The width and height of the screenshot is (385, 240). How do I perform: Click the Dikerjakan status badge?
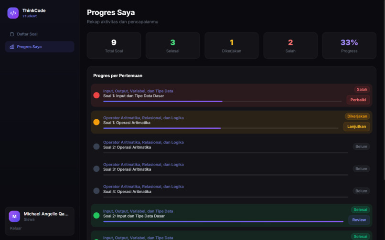[x=357, y=116]
